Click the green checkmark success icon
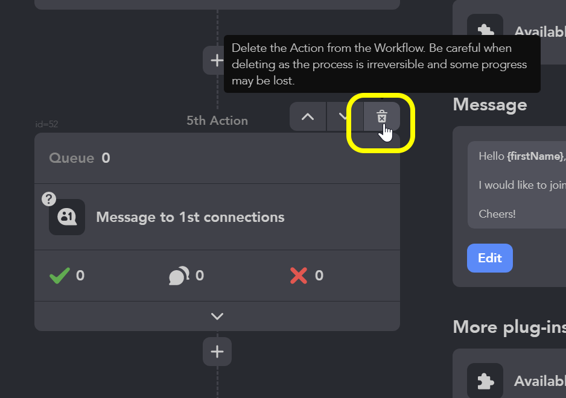 click(x=60, y=276)
